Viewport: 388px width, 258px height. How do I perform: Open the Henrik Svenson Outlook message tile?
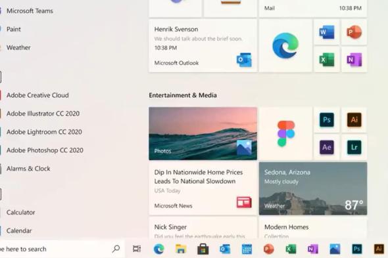(x=203, y=46)
